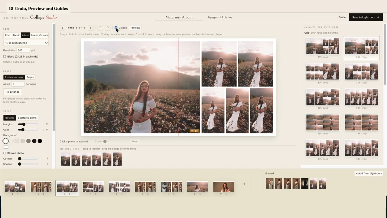Image resolution: width=387 pixels, height=218 pixels.
Task: Adjust the Shadow slider
Action: (x=28, y=164)
